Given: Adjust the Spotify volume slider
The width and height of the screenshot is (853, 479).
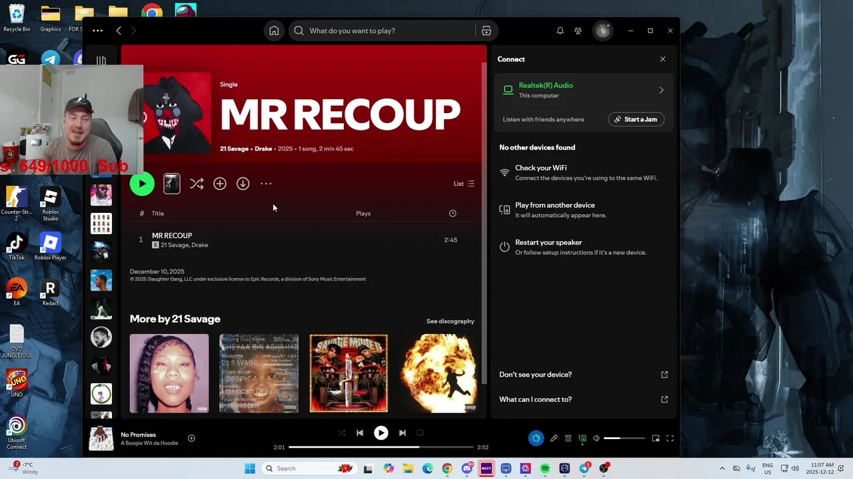Looking at the screenshot, I should [624, 438].
